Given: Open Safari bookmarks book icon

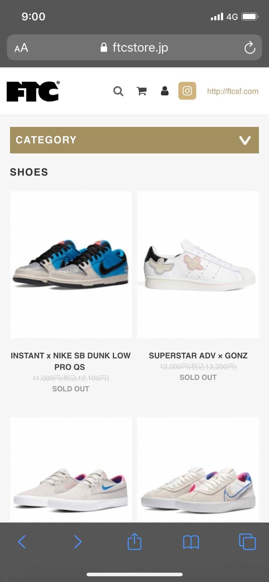Looking at the screenshot, I should (x=191, y=542).
